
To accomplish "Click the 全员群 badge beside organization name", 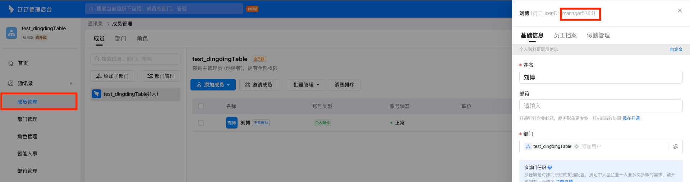I will [259, 59].
